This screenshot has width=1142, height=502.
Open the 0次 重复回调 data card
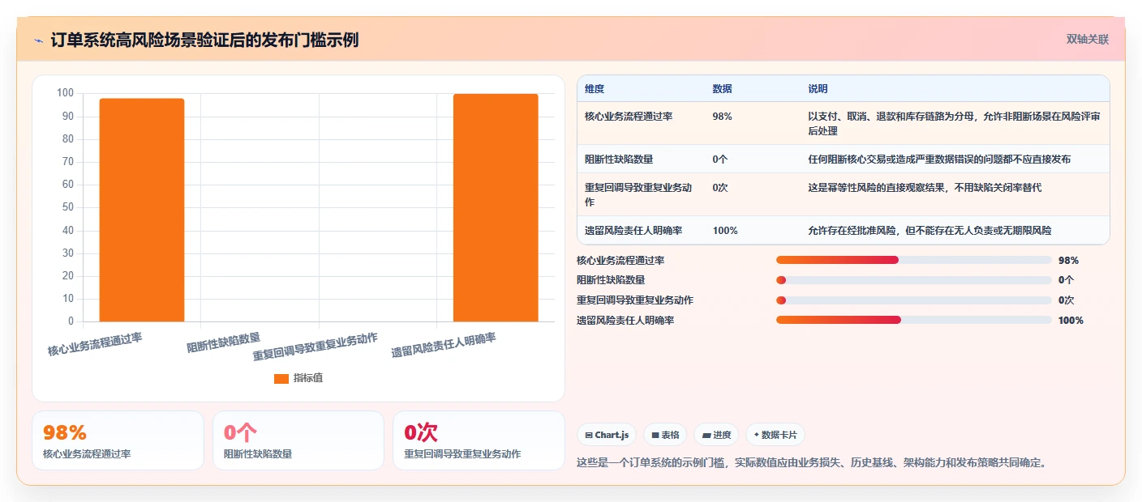tap(479, 440)
